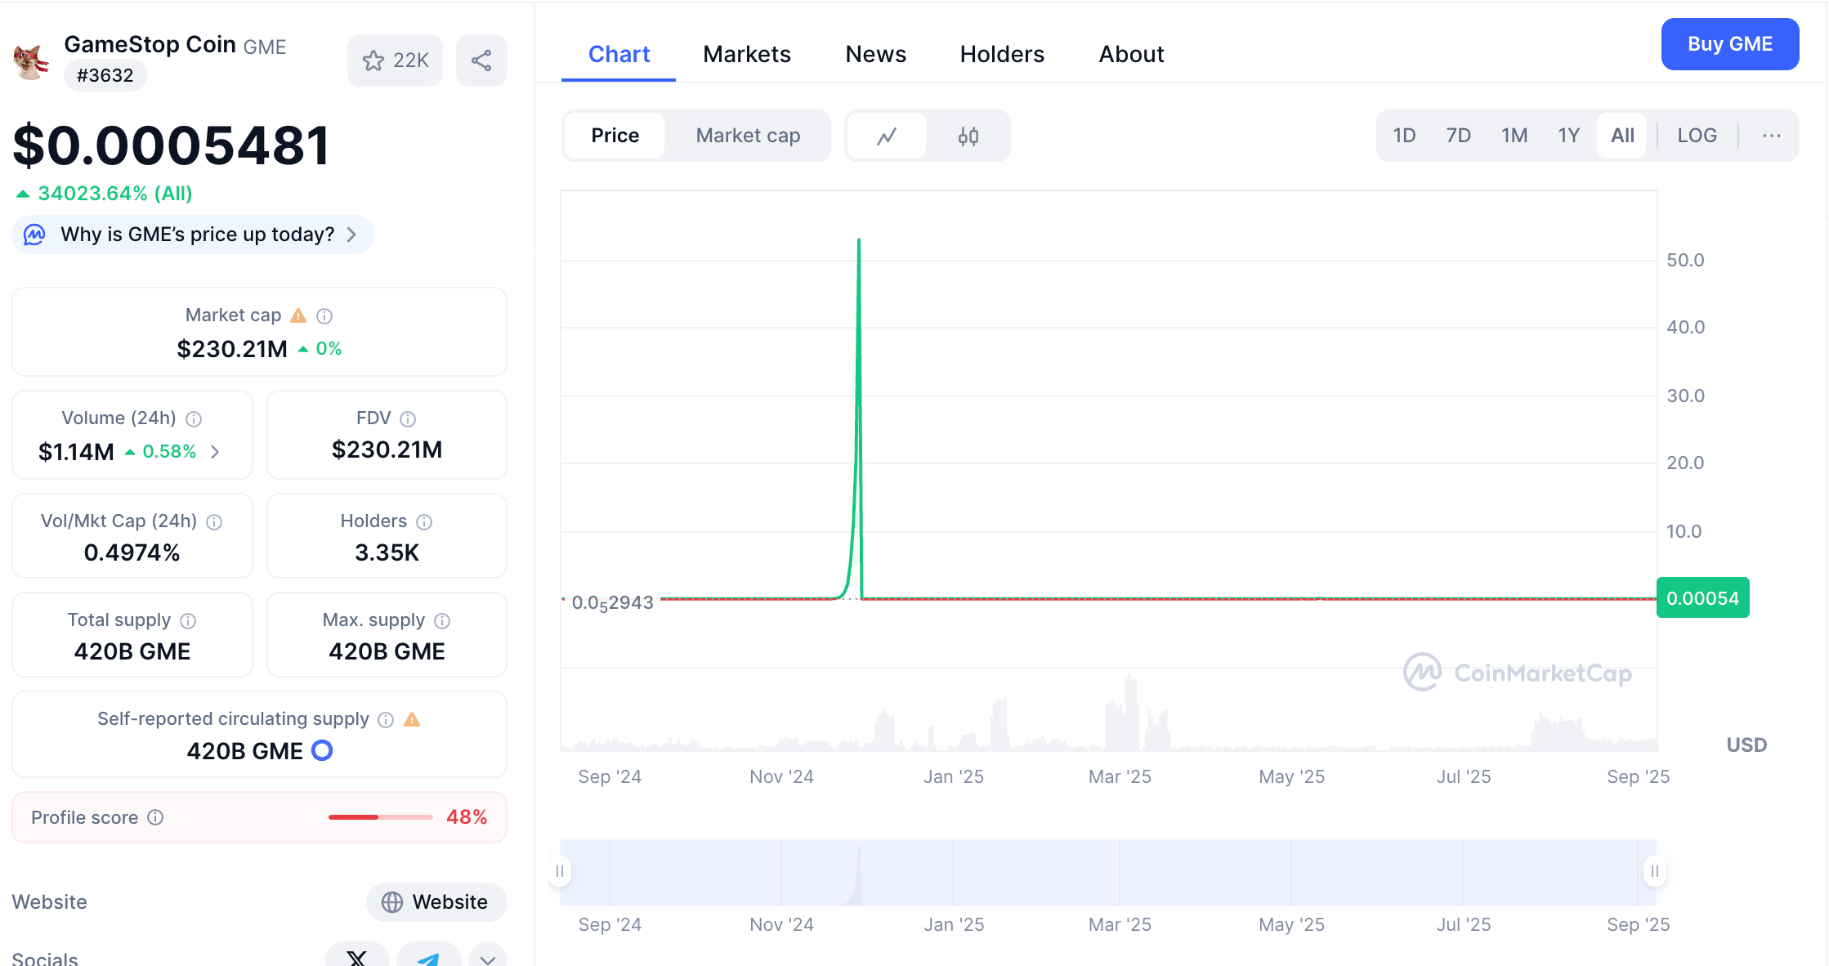
Task: Open the share icon button
Action: pos(481,60)
